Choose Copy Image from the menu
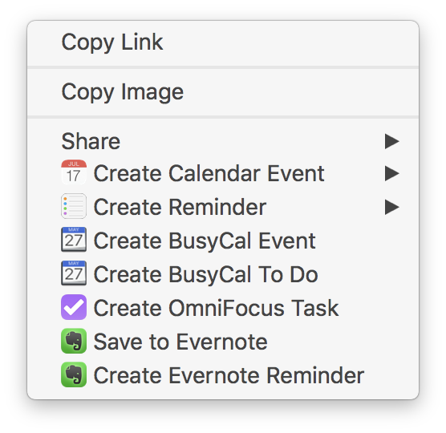This screenshot has width=446, height=433. (x=223, y=92)
